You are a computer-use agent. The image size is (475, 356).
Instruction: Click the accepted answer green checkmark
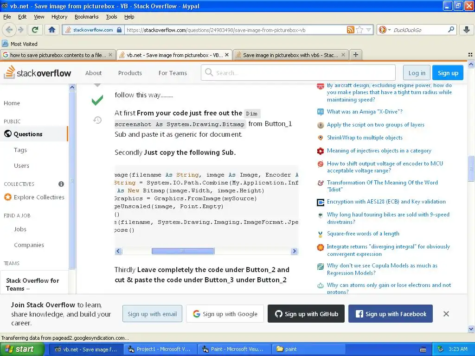pos(97,100)
